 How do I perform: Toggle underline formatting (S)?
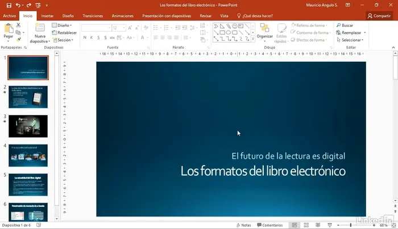(x=98, y=37)
